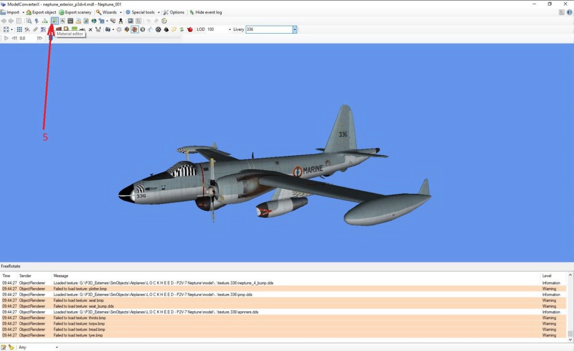The height and width of the screenshot is (351, 574).
Task: Expand the Wizards dropdown arrow
Action: [121, 12]
